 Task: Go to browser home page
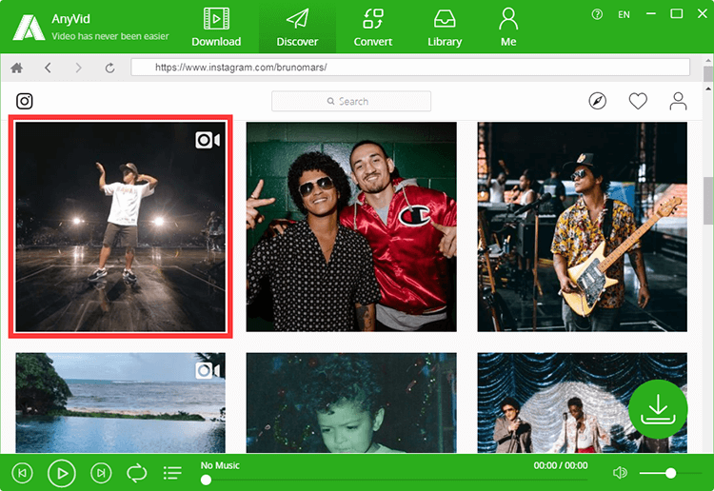tap(17, 68)
